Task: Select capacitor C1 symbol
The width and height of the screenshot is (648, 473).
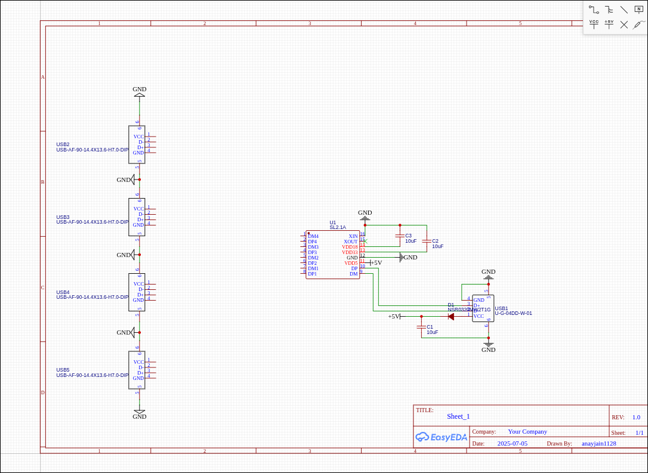Action: (421, 327)
